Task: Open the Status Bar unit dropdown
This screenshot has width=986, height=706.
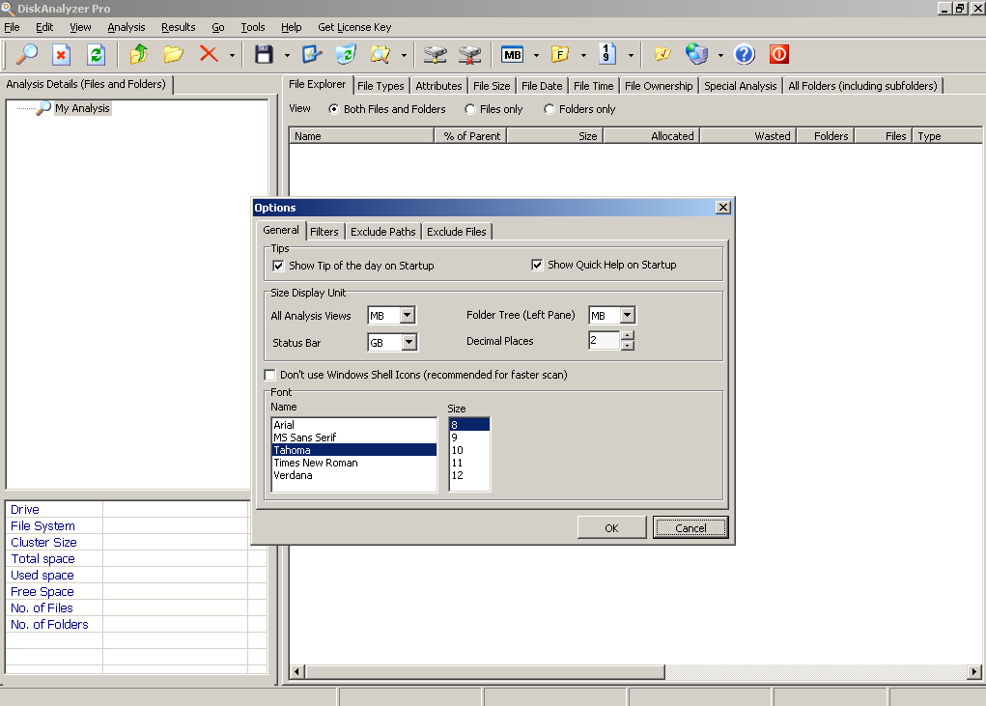Action: tap(409, 342)
